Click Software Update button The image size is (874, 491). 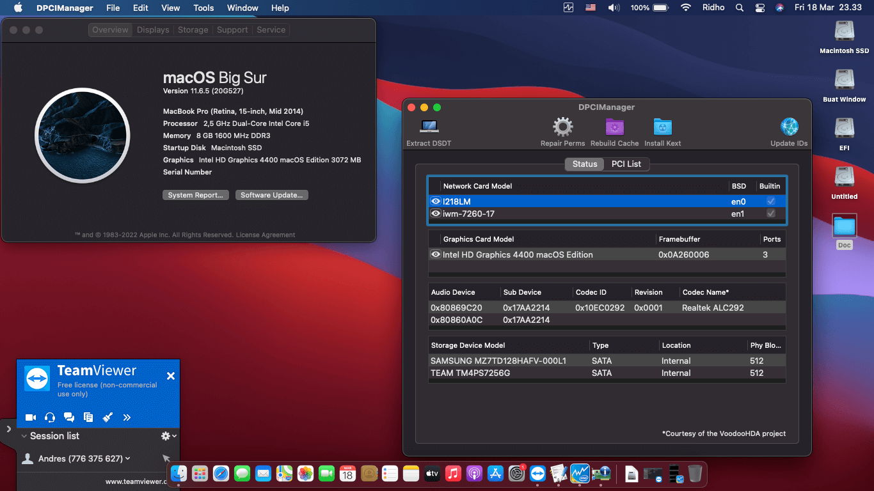272,195
